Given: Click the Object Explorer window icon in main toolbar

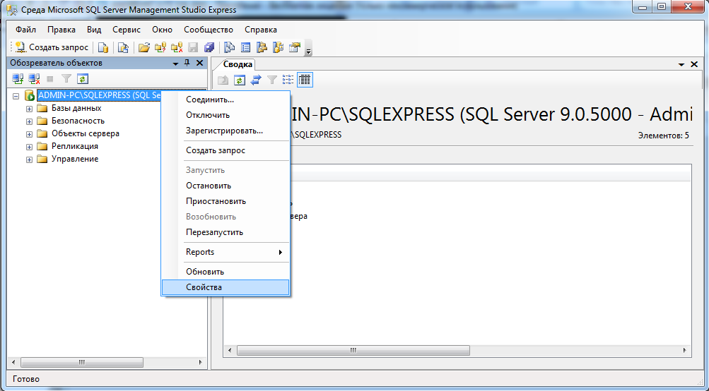Looking at the screenshot, I should [262, 47].
